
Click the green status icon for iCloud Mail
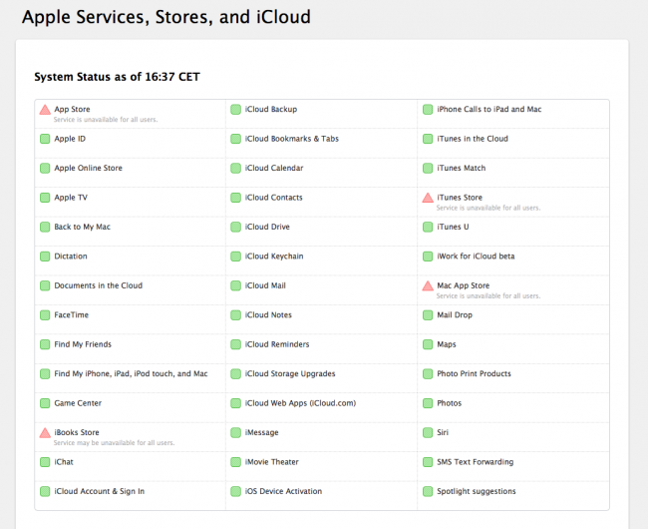point(235,285)
